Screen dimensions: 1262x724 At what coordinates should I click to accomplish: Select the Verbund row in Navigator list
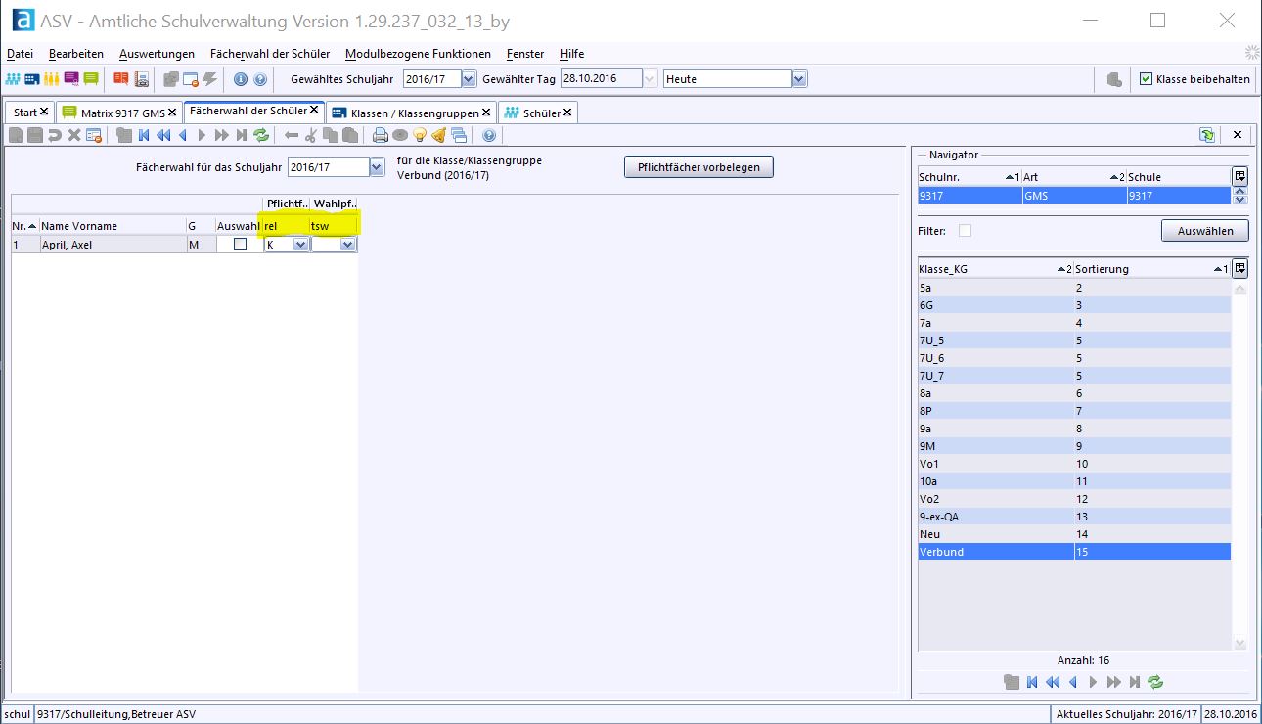pos(1074,552)
